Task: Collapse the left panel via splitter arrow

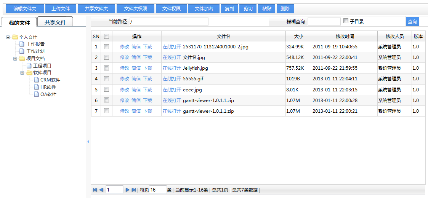Action: coord(88,142)
